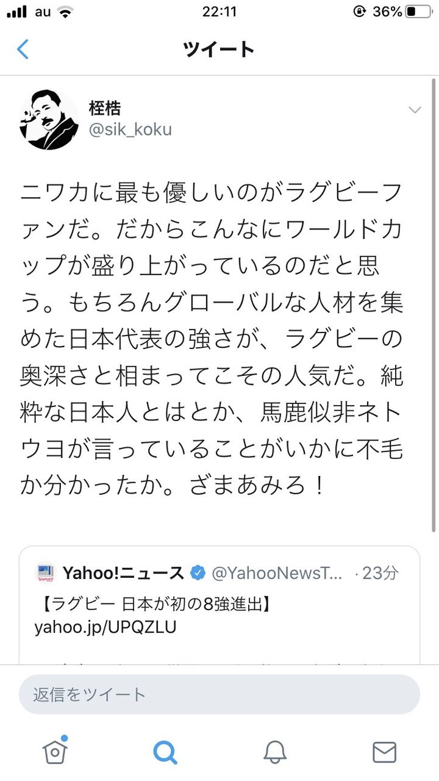Open the @sik_koku handle
439x781 pixels.
(130, 129)
